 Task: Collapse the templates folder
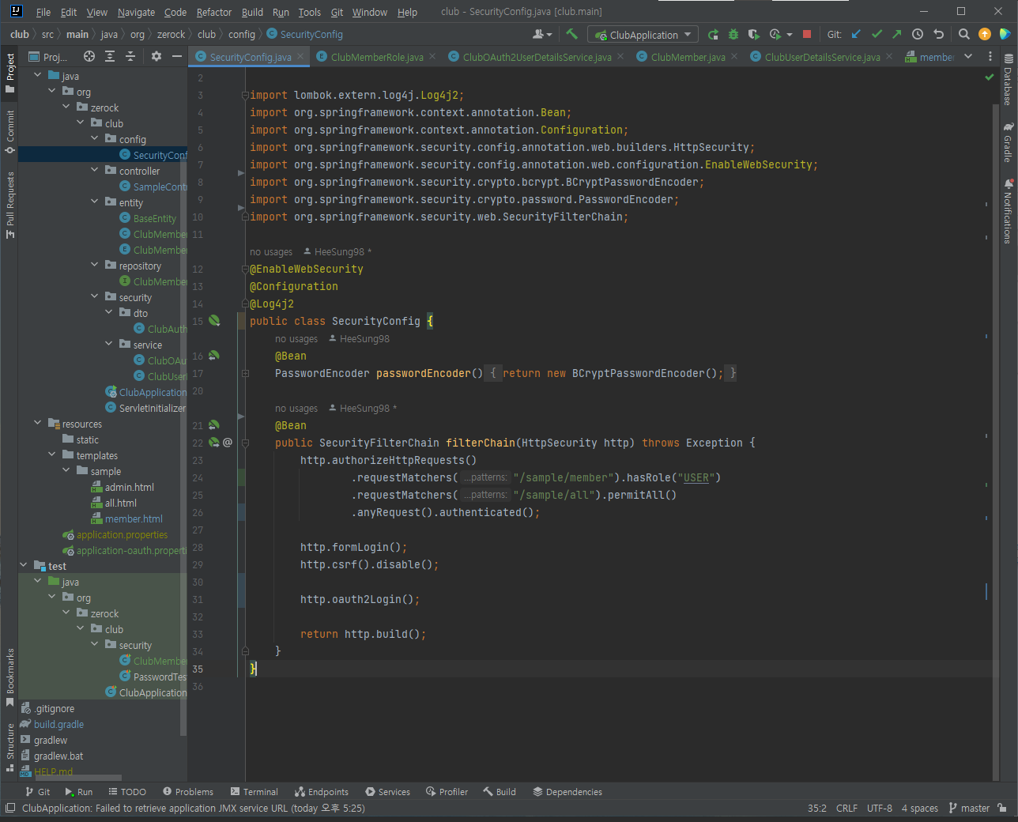(52, 454)
